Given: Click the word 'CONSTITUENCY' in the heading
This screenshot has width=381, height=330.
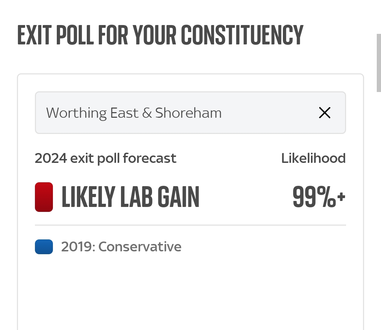Looking at the screenshot, I should (x=242, y=35).
